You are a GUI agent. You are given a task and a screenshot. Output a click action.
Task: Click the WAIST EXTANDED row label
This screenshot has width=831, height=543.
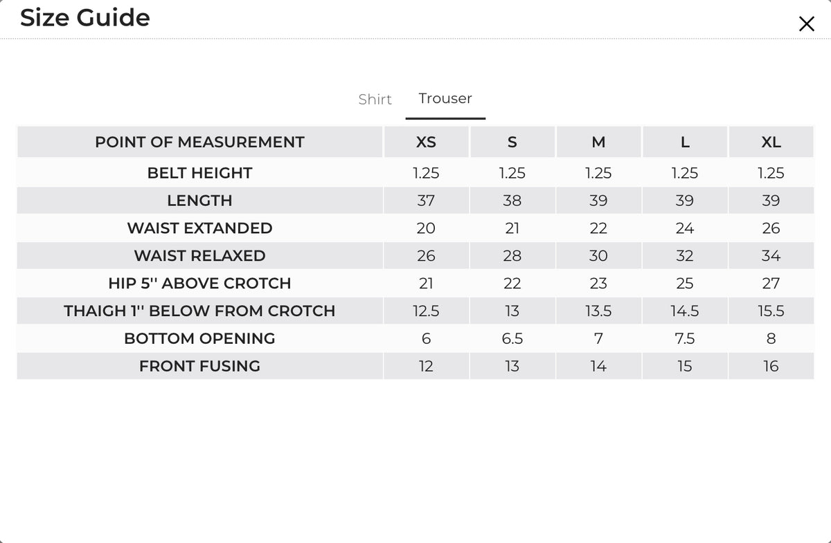[199, 228]
